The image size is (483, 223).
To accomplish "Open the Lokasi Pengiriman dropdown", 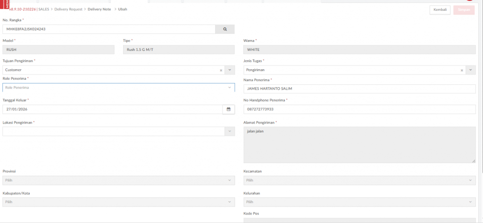I will [x=118, y=132].
